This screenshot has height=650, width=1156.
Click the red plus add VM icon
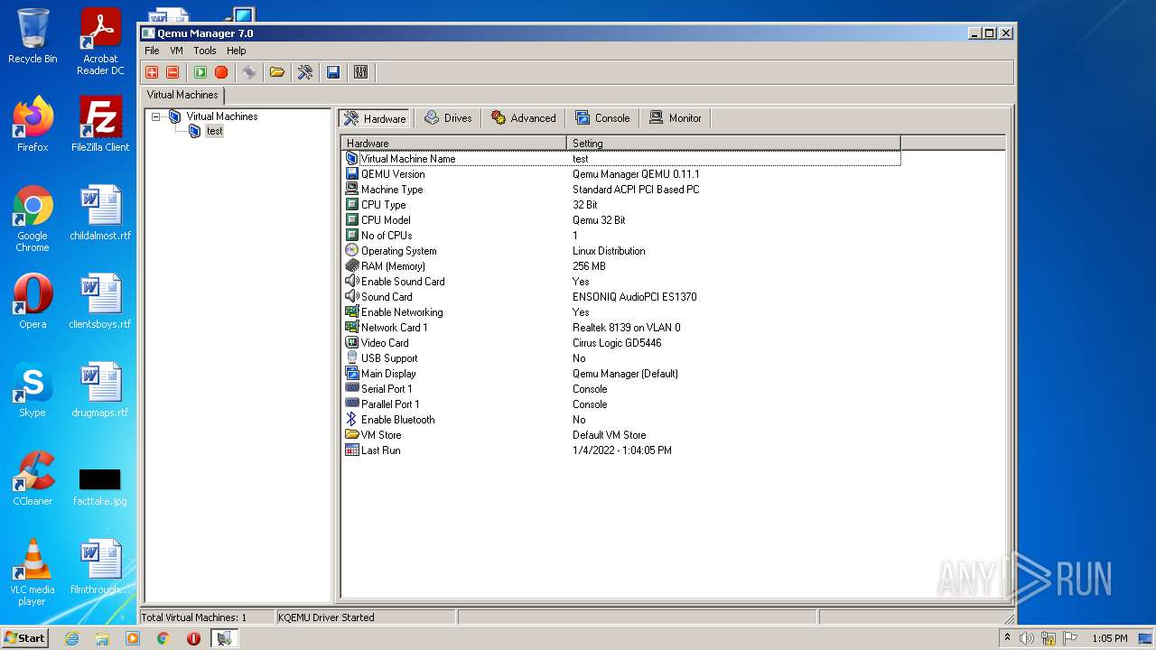pyautogui.click(x=152, y=72)
